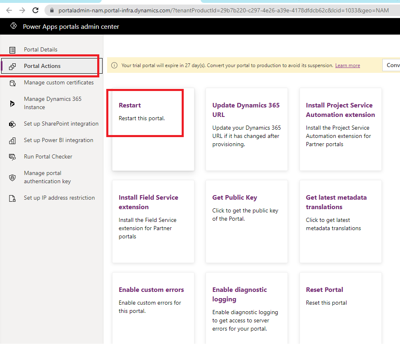The height and width of the screenshot is (345, 400).
Task: Click the Power BI integration chart icon
Action: coord(12,141)
